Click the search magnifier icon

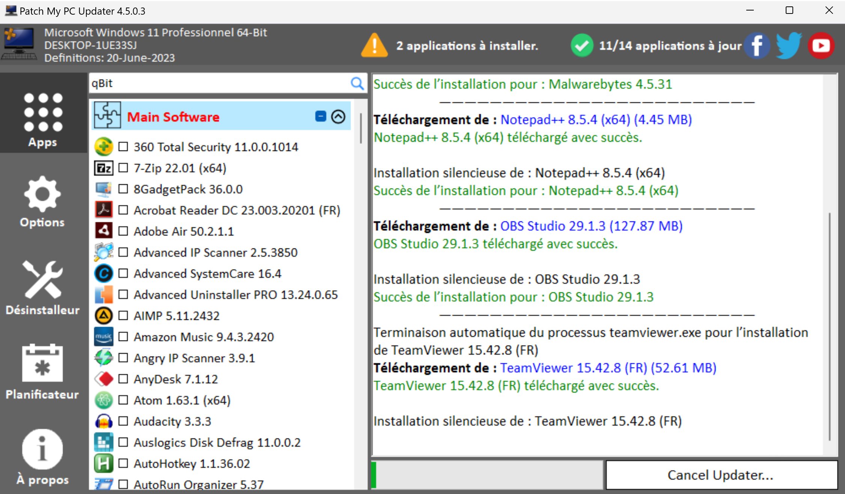[x=357, y=83]
